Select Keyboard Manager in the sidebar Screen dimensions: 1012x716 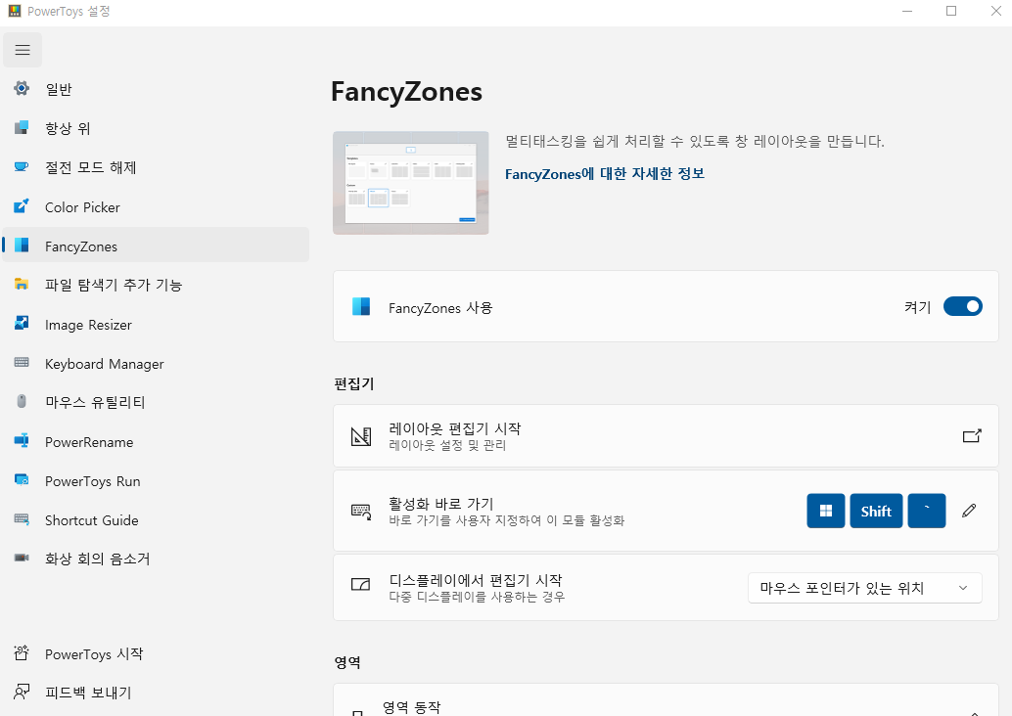[156, 364]
